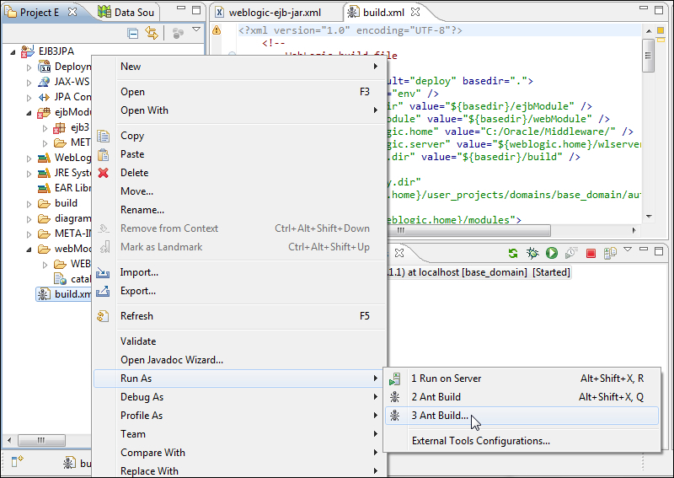Expand the Deployment Descriptor node
674x478 pixels.
pyautogui.click(x=29, y=67)
